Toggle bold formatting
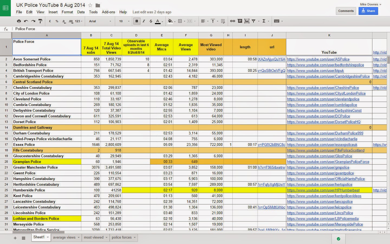 137,21
